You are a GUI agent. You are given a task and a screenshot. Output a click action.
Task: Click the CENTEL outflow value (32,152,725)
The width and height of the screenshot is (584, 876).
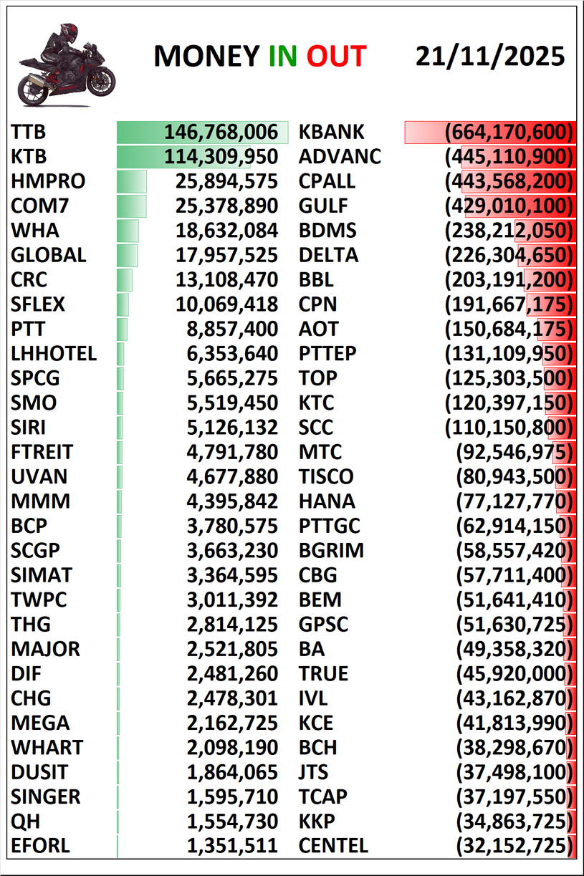(515, 846)
